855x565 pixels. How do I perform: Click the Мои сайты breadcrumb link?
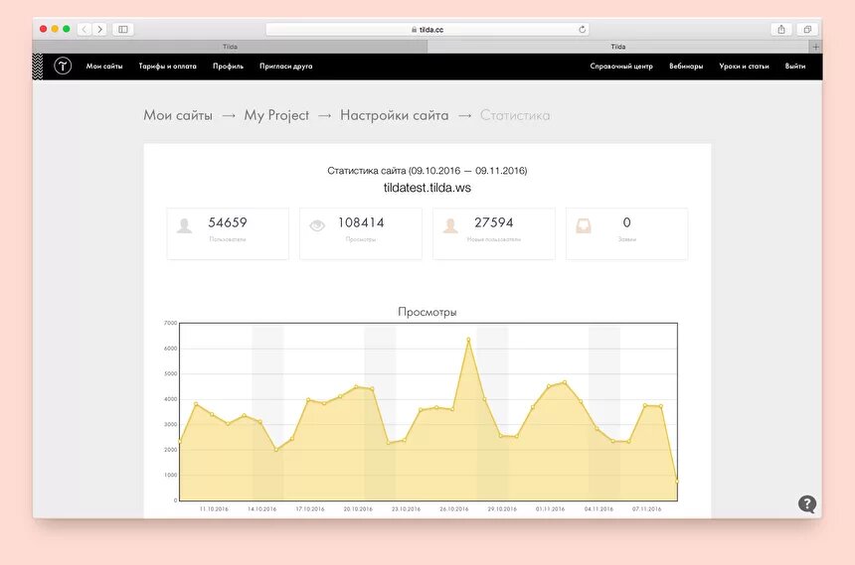click(x=178, y=115)
